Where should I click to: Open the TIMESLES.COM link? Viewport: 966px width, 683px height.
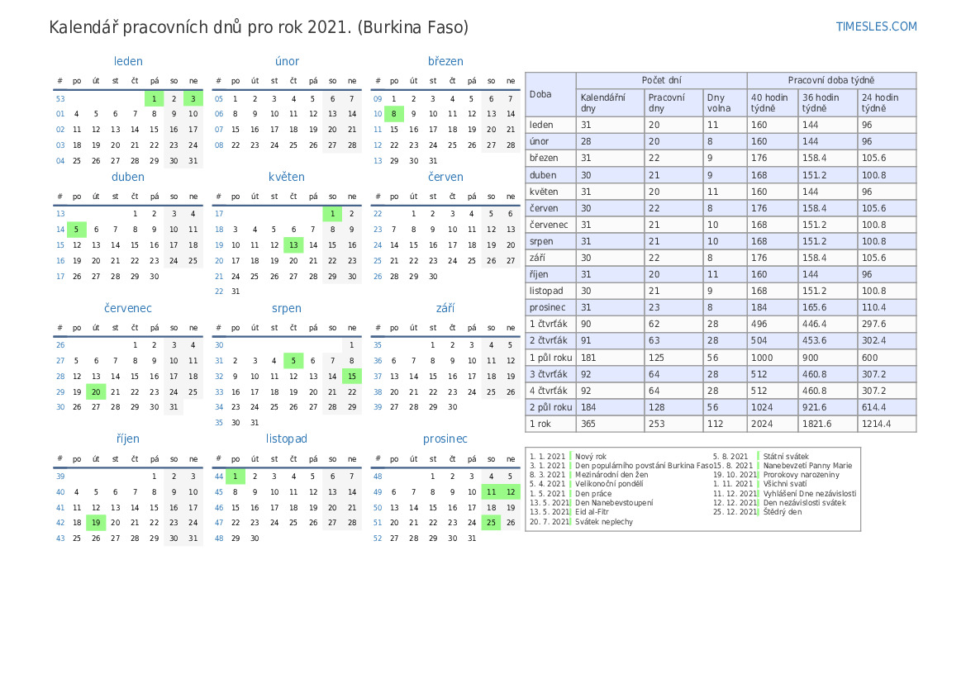pos(876,26)
